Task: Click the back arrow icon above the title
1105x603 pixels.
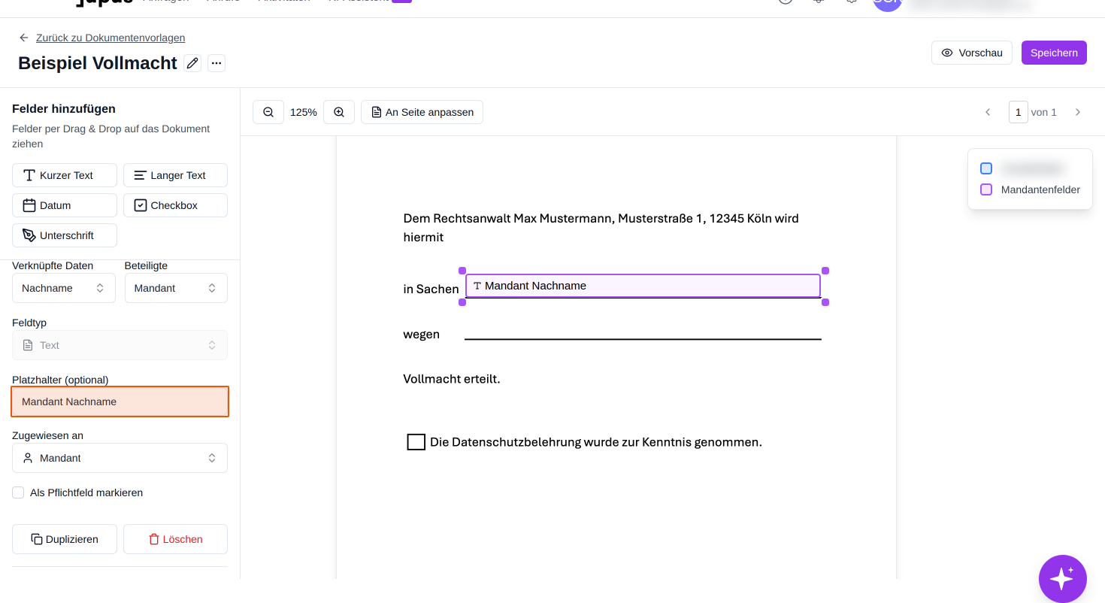Action: [24, 38]
